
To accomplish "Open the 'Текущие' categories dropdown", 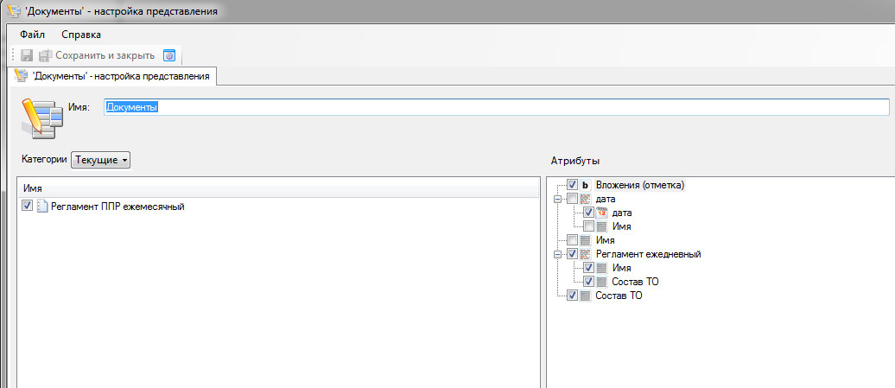I will click(x=101, y=160).
